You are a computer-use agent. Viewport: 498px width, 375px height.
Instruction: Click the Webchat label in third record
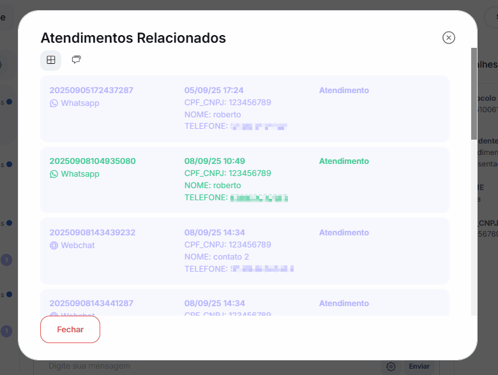pos(78,246)
